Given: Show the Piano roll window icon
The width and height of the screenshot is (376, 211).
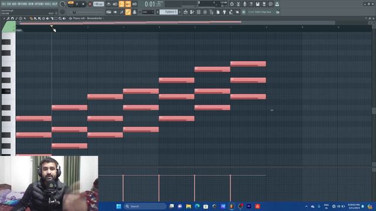Looking at the screenshot, I should [192, 12].
